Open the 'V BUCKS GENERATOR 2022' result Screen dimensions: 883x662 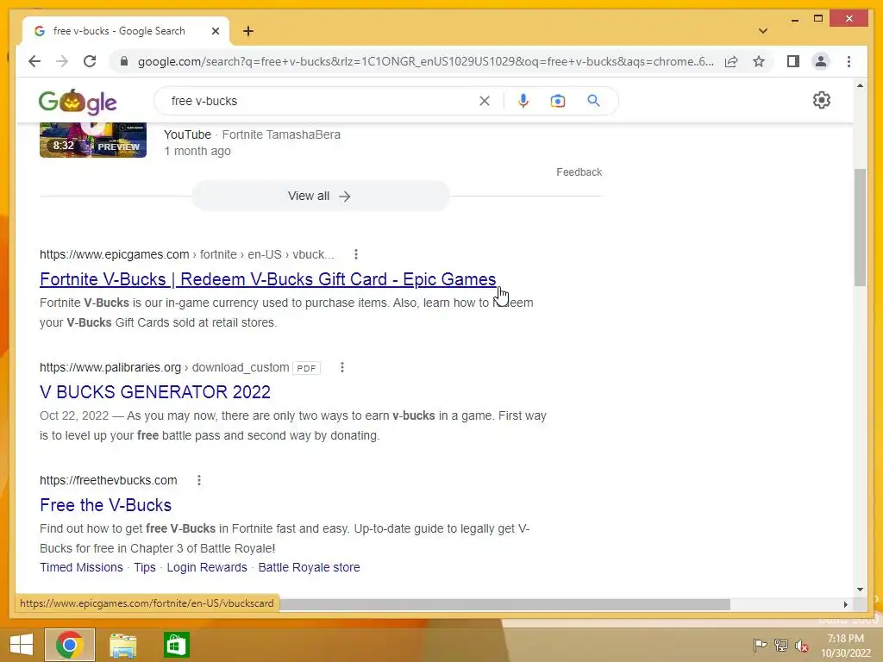click(x=155, y=392)
